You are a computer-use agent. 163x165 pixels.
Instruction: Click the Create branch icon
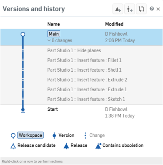tap(129, 9)
